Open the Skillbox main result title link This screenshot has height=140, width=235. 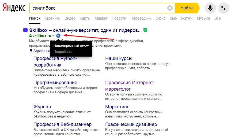click(85, 30)
